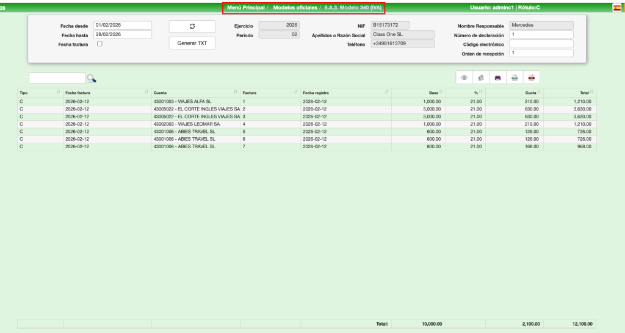Export to PDF with red icon

tap(531, 77)
